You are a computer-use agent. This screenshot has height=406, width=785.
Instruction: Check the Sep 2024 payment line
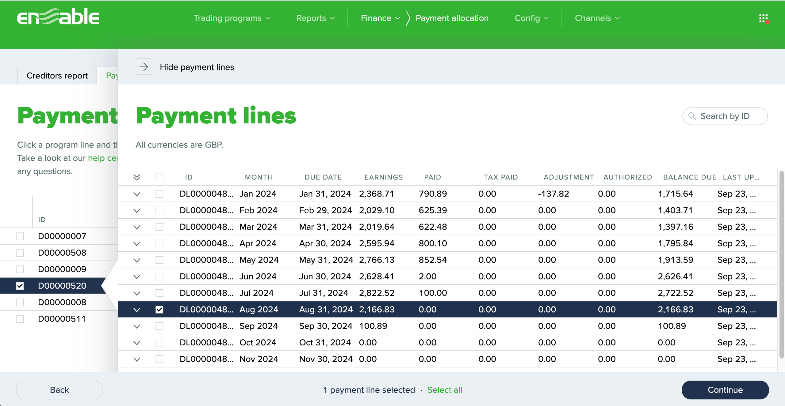159,326
